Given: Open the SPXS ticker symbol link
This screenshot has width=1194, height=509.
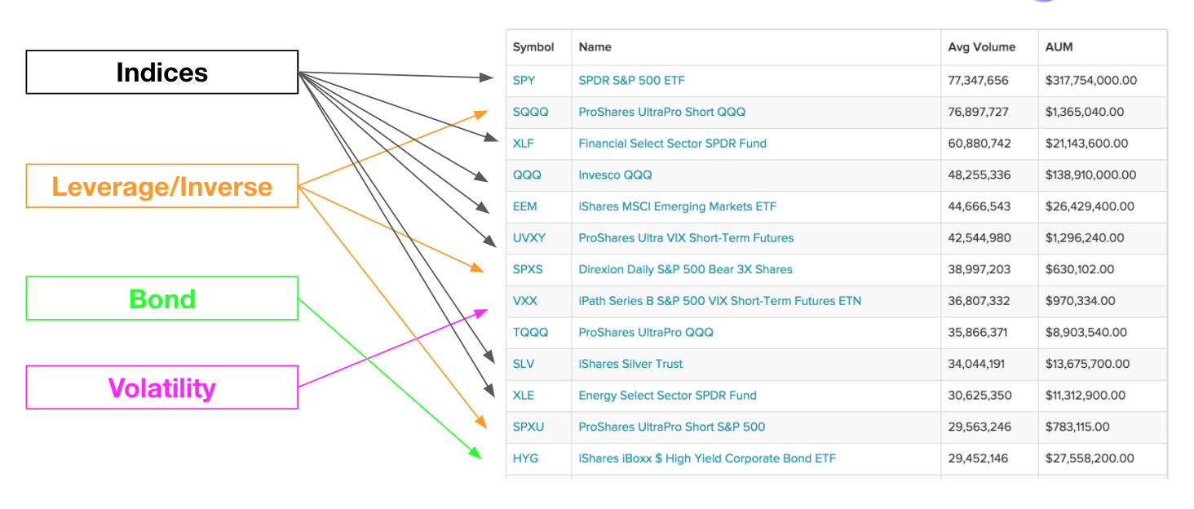Looking at the screenshot, I should [528, 269].
